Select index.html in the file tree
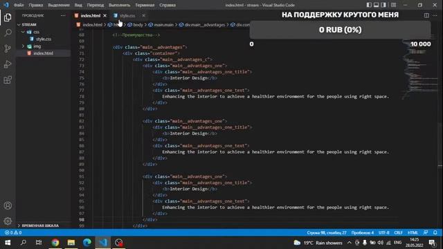 coord(43,53)
